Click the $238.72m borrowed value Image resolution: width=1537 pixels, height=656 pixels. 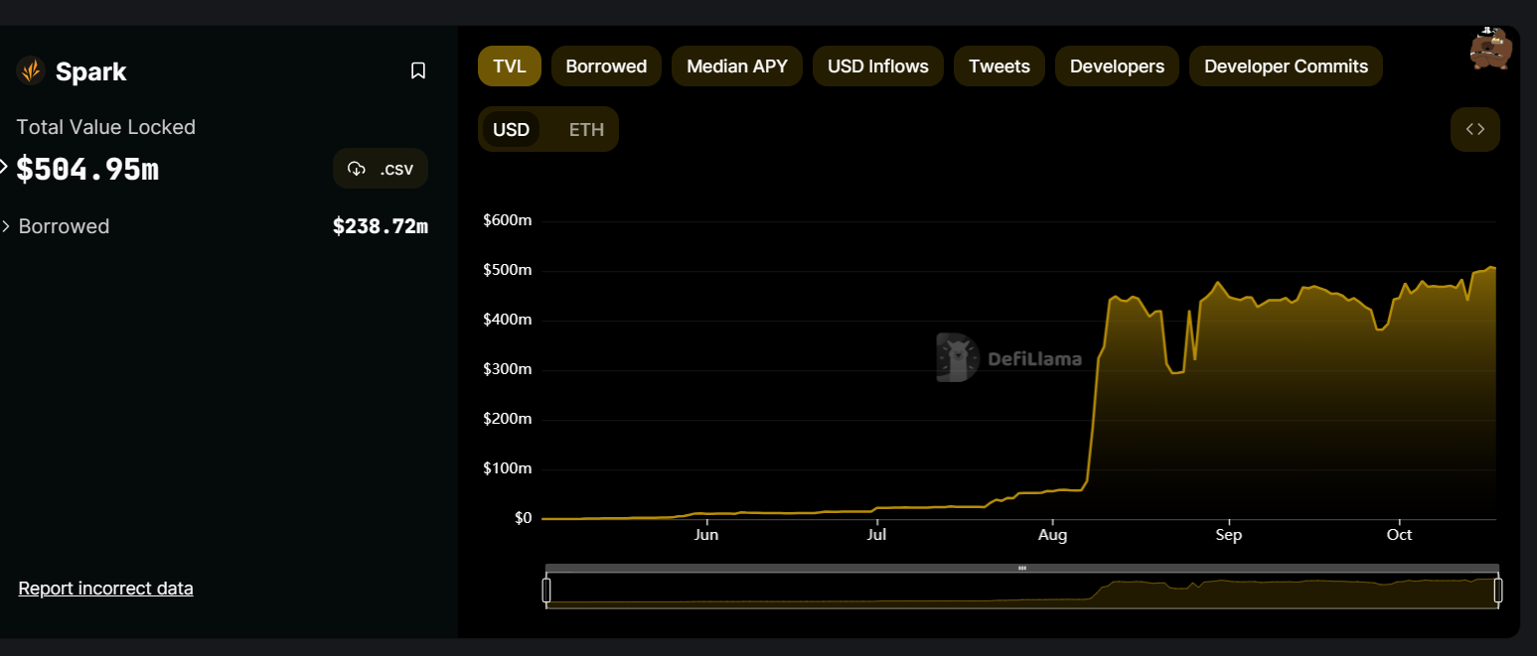click(381, 226)
